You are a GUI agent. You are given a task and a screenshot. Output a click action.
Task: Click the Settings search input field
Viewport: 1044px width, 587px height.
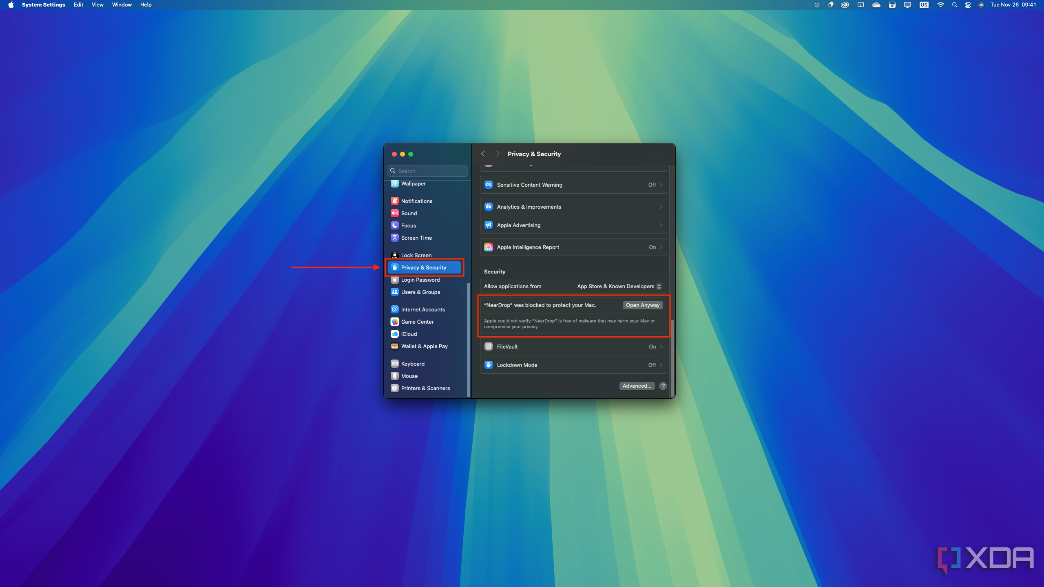pyautogui.click(x=427, y=170)
